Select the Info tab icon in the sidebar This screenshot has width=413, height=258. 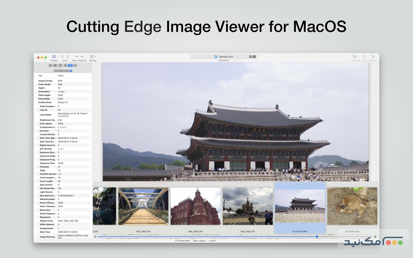point(70,66)
